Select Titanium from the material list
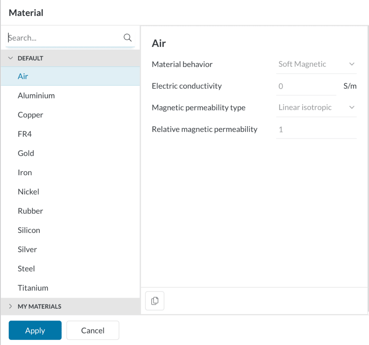 [33, 288]
